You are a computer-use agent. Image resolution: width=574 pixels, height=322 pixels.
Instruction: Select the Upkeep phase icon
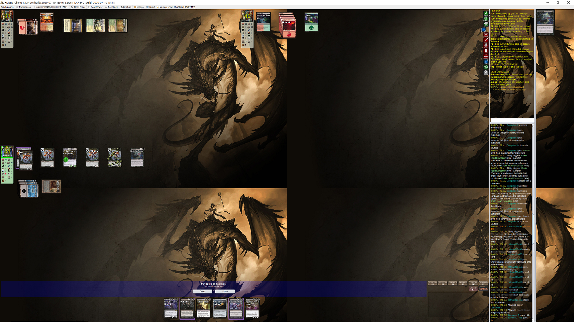(x=486, y=19)
